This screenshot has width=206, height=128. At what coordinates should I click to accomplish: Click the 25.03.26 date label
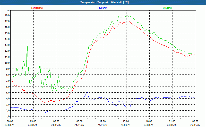coord(195,125)
